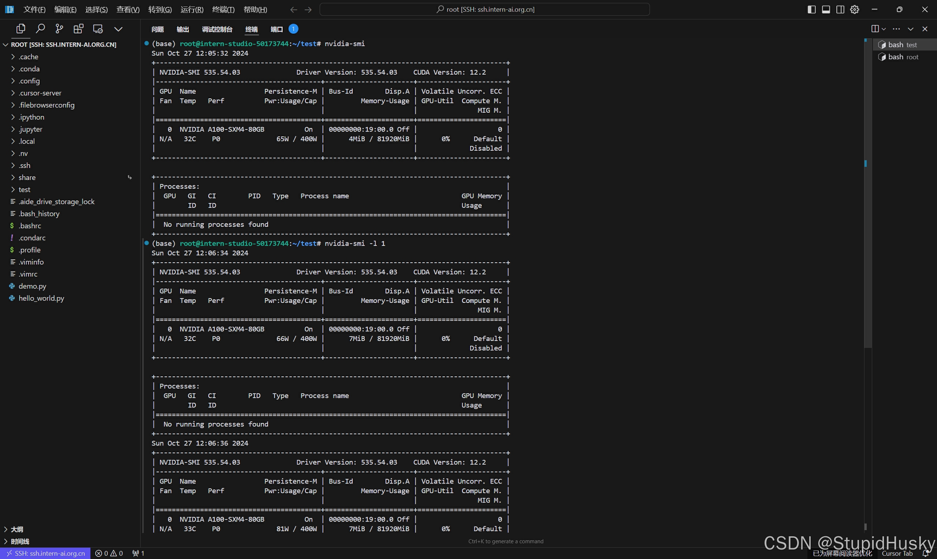Toggle bottom panel layout button
The height and width of the screenshot is (559, 937).
[826, 10]
